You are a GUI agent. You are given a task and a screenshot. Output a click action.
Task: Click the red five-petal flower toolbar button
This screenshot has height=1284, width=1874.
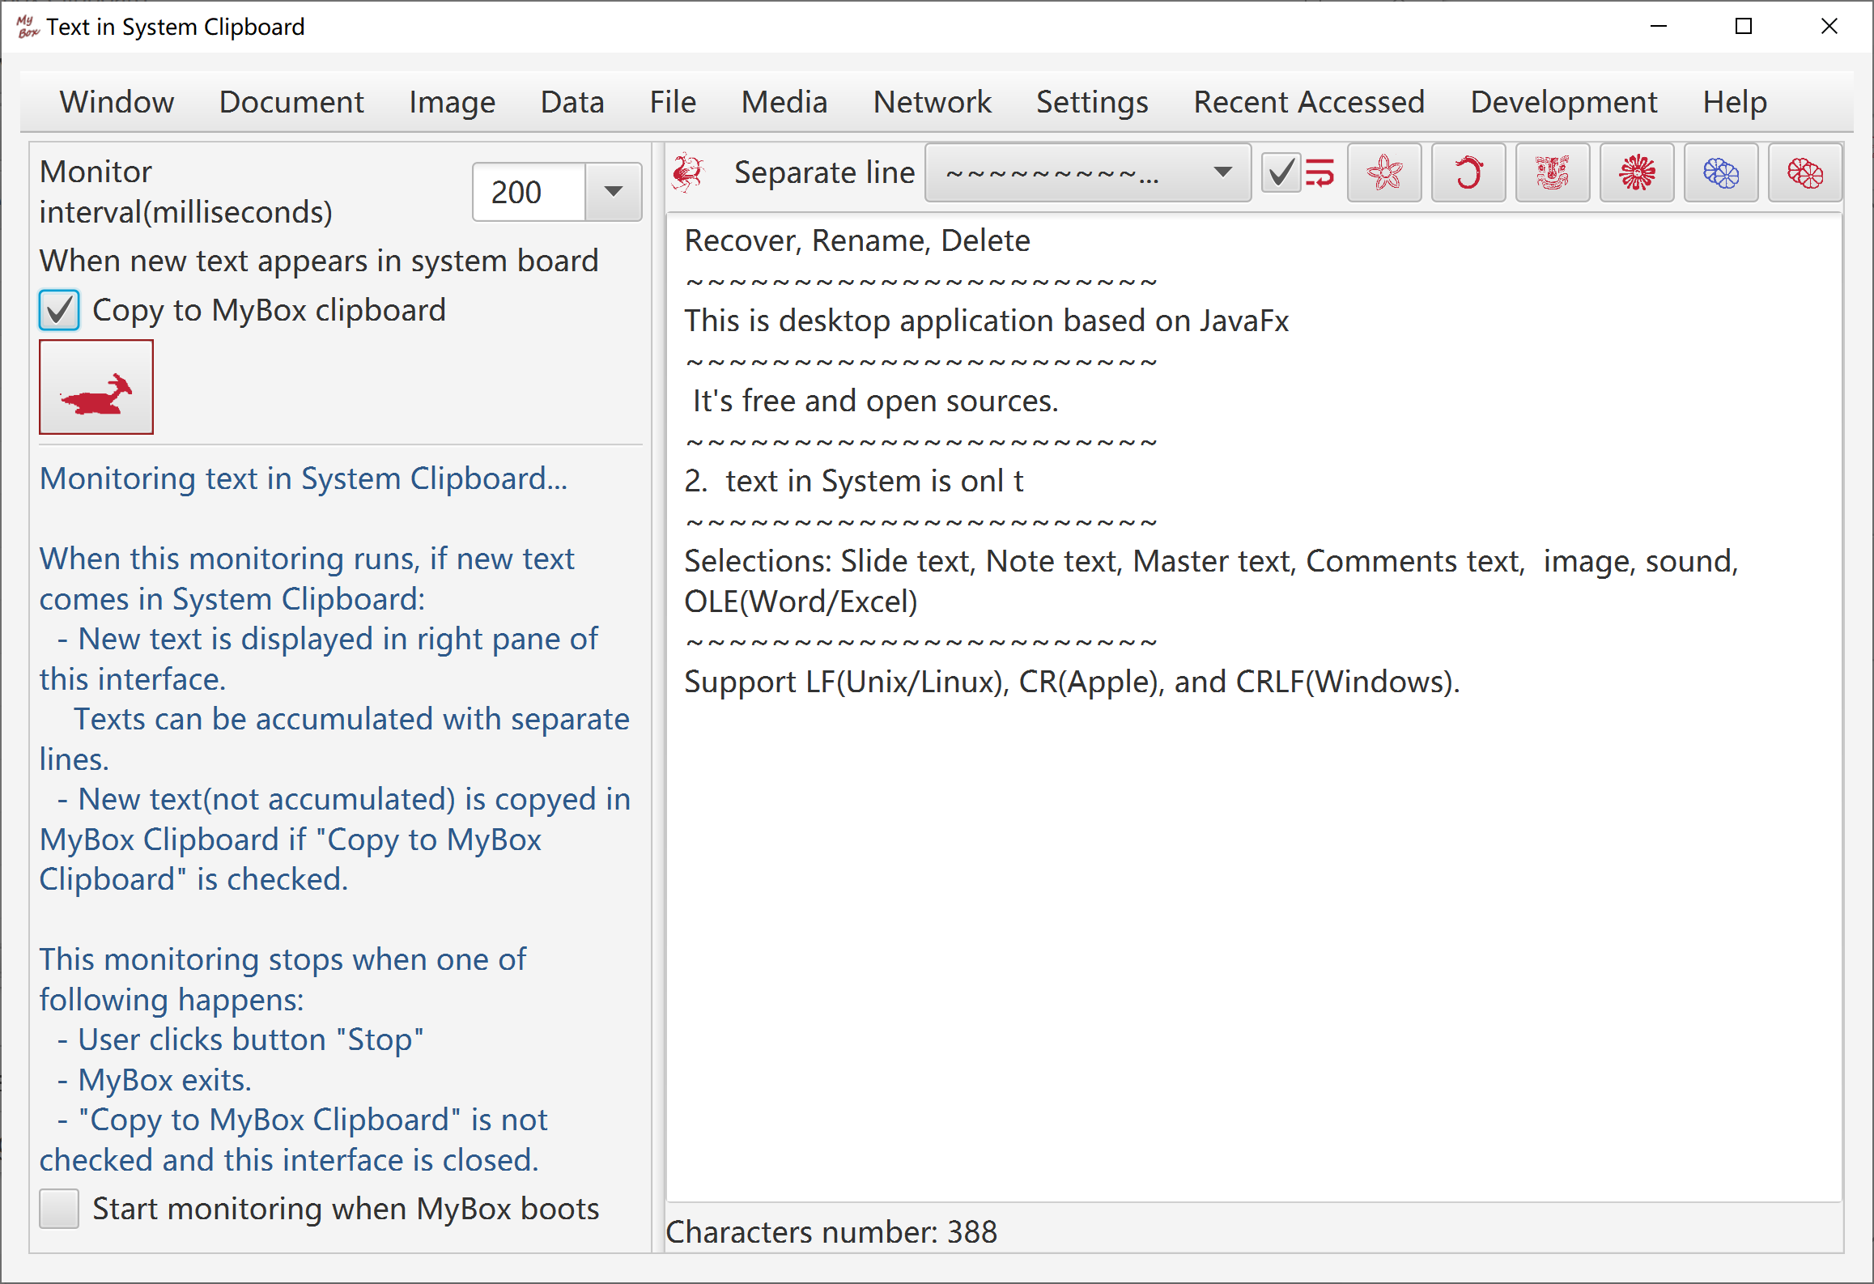1384,172
